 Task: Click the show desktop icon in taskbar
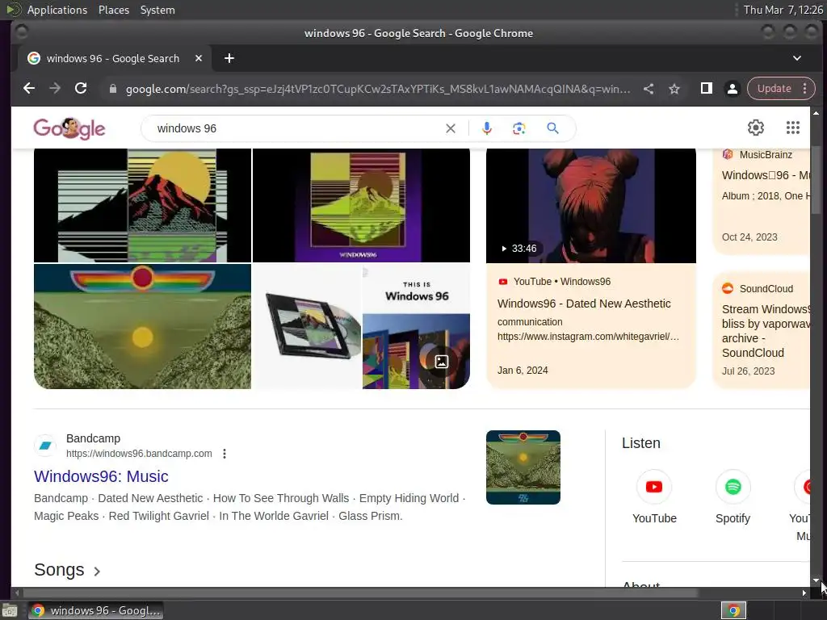10,611
